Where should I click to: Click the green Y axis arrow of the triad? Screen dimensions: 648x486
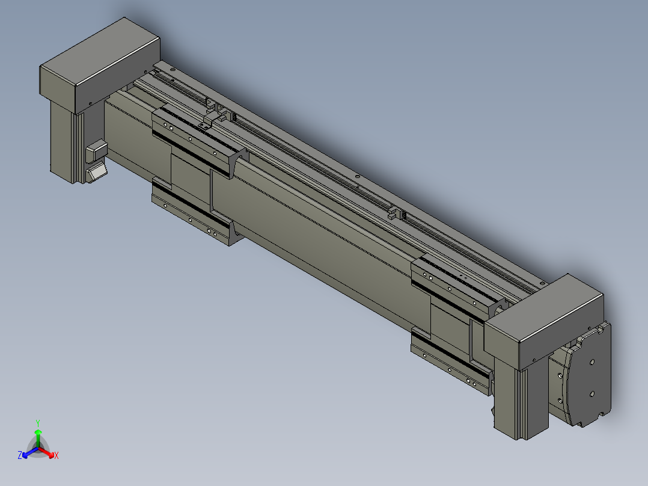click(38, 438)
